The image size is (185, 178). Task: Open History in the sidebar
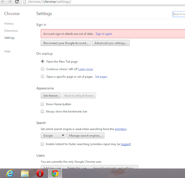point(9,24)
